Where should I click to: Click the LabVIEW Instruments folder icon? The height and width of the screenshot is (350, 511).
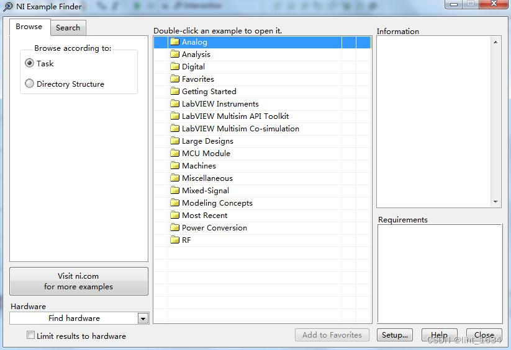[x=174, y=103]
